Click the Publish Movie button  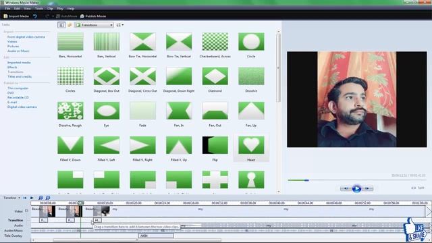pos(93,16)
